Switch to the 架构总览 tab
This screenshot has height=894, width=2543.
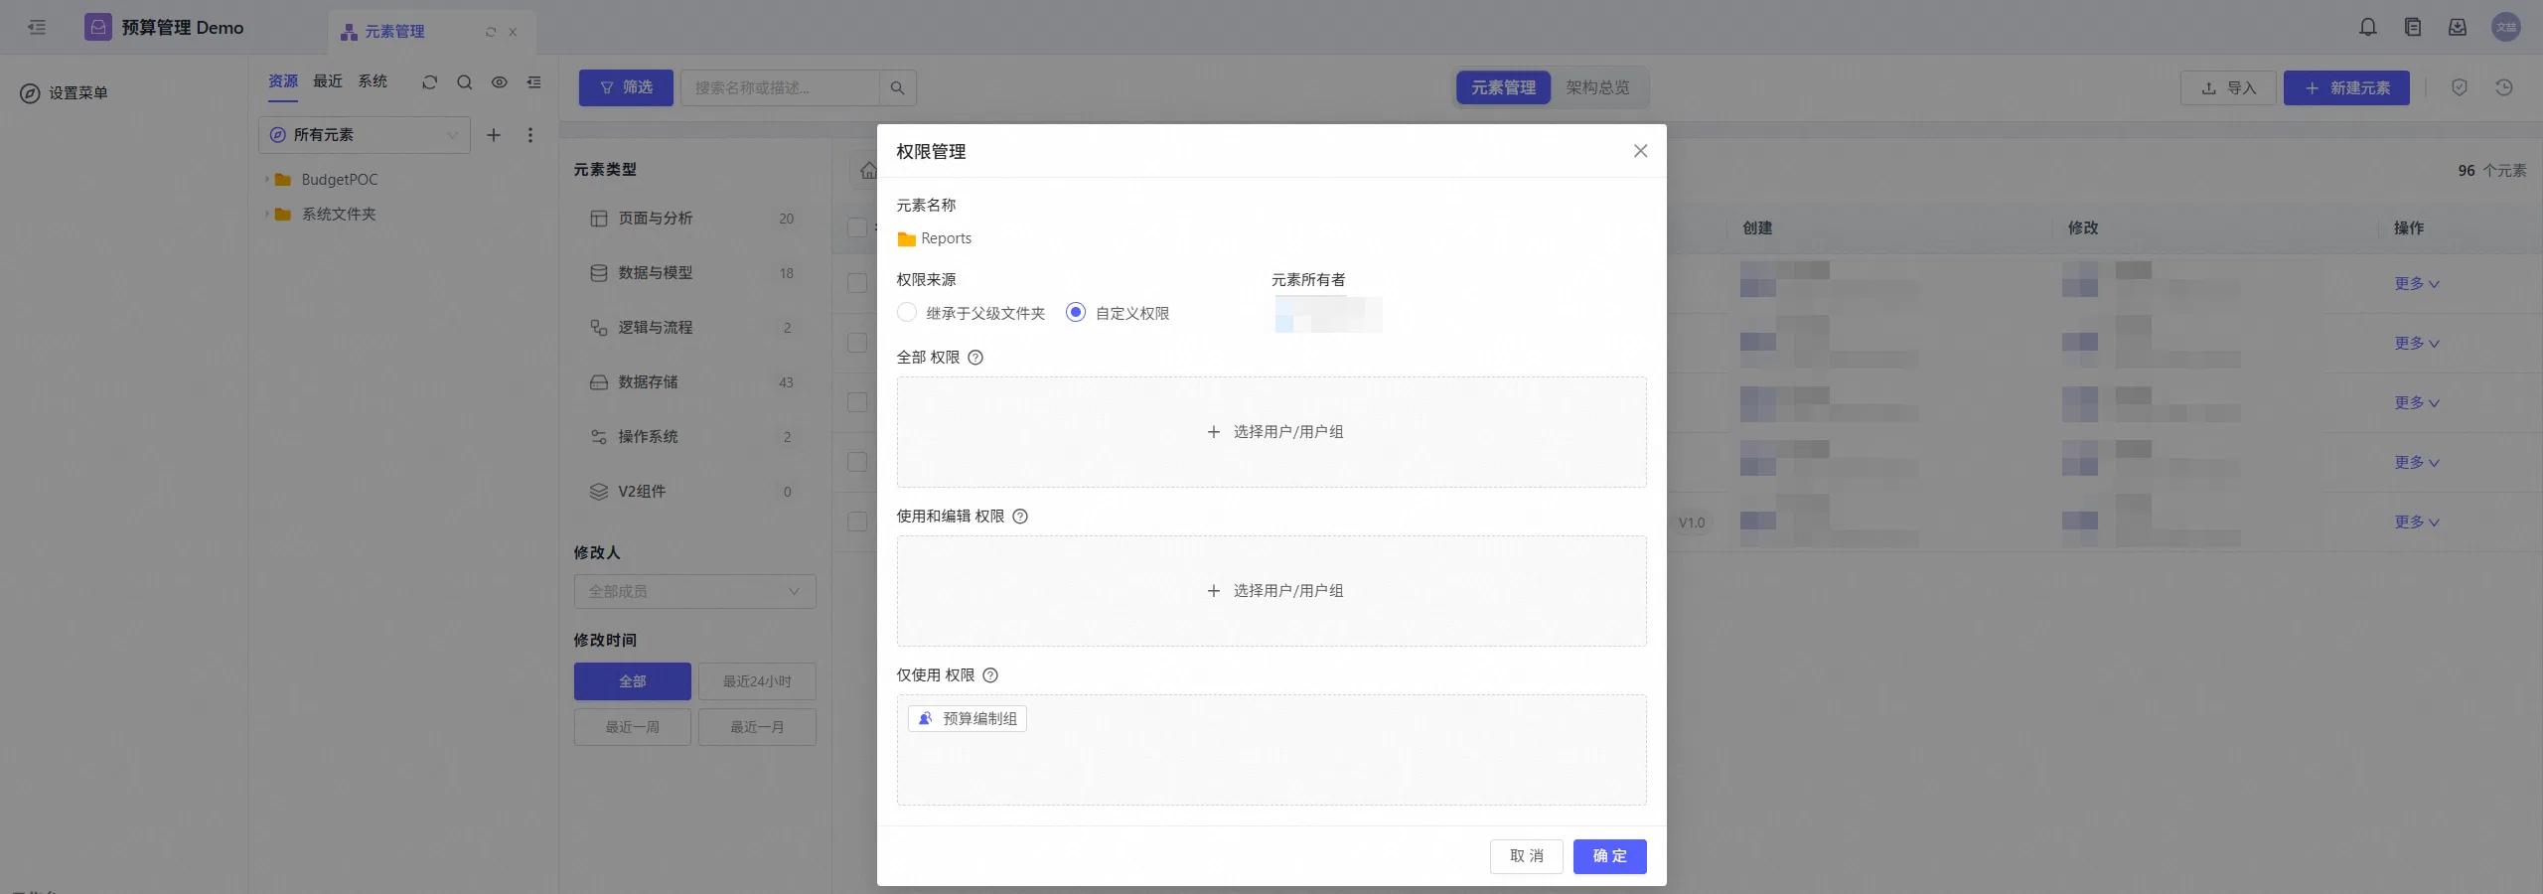click(1597, 87)
